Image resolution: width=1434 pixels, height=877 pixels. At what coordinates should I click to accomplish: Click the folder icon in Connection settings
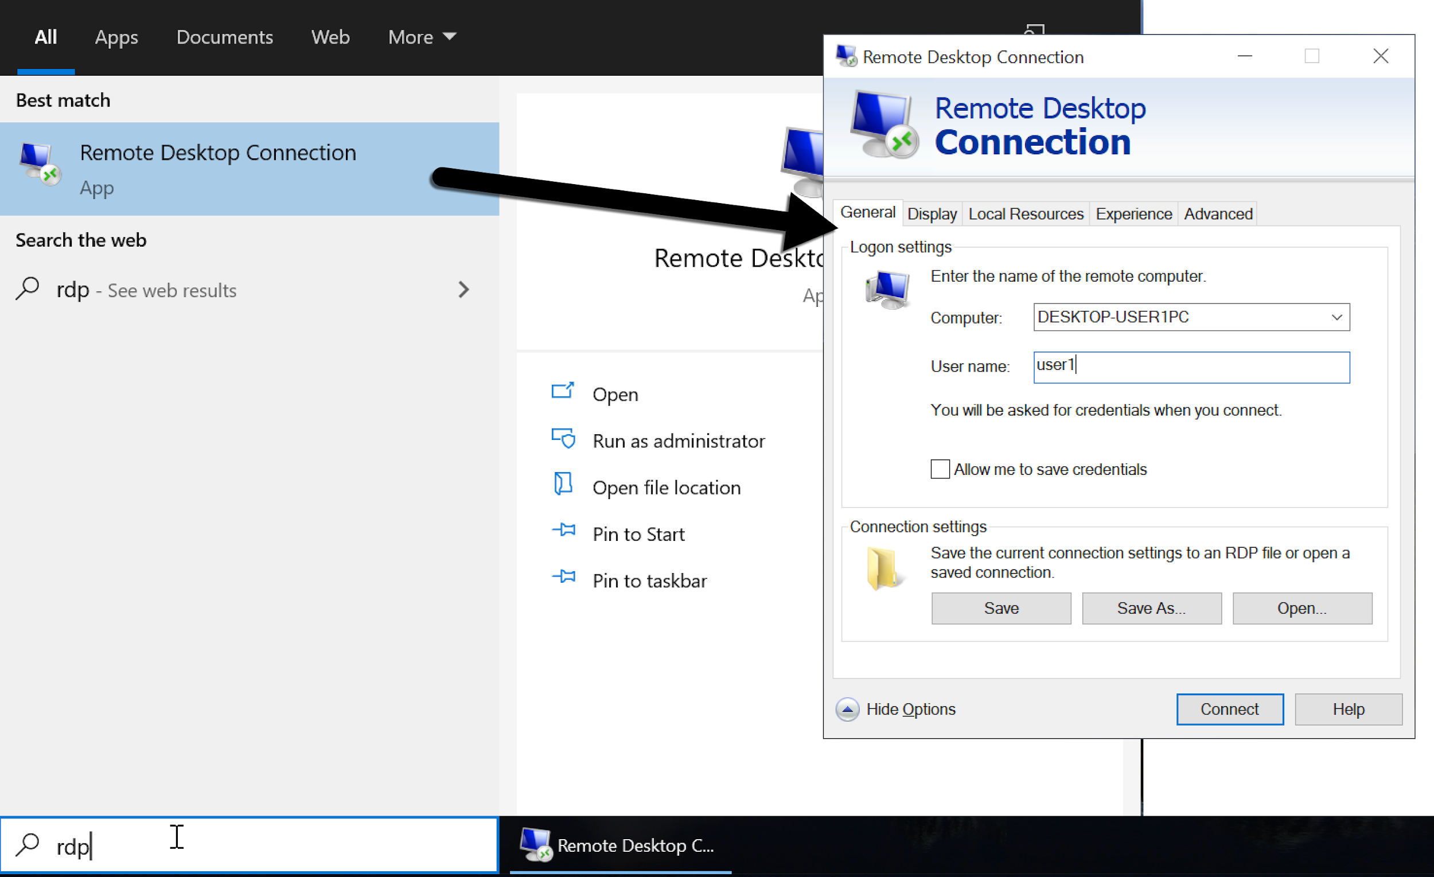pyautogui.click(x=883, y=570)
